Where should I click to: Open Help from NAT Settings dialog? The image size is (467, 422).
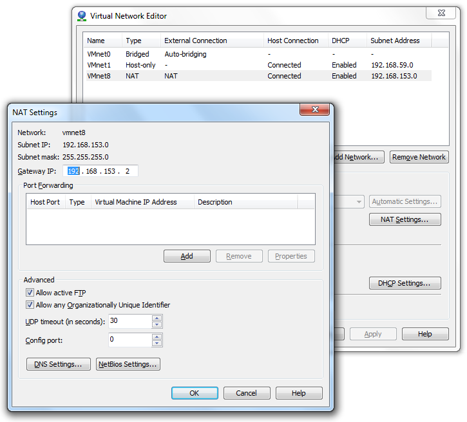click(x=299, y=393)
